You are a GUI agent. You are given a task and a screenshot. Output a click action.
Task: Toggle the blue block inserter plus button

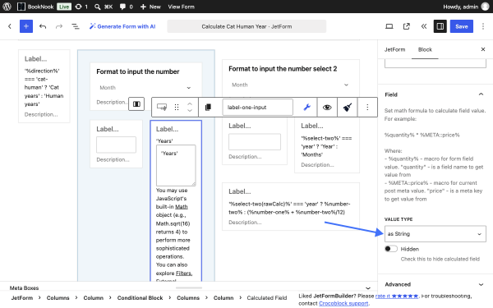click(x=26, y=26)
